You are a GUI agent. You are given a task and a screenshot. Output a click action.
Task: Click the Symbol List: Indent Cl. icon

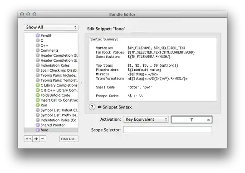[38, 110]
